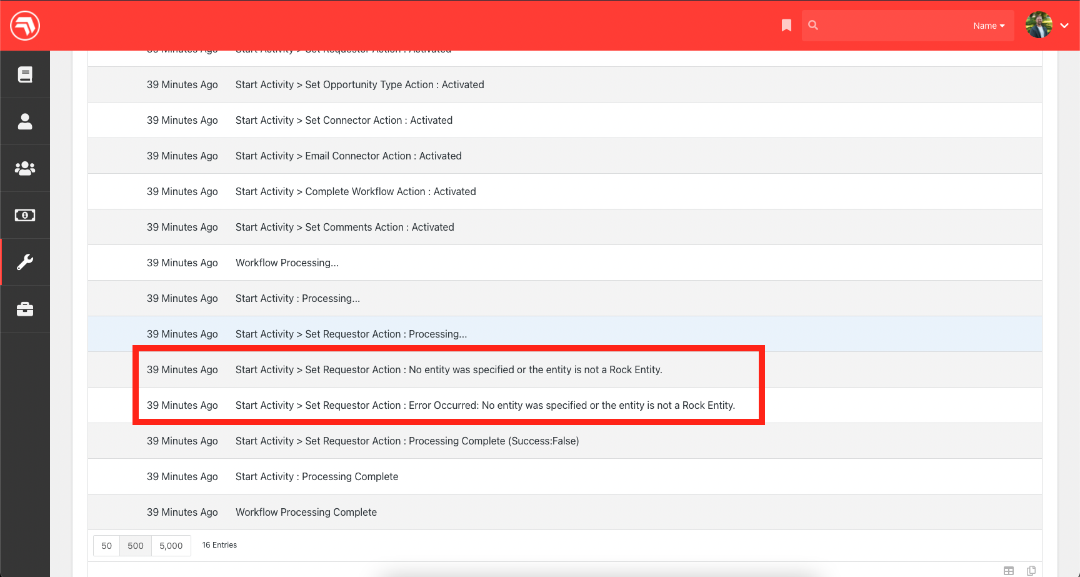
Task: Select the 50 entries page size
Action: pos(106,545)
